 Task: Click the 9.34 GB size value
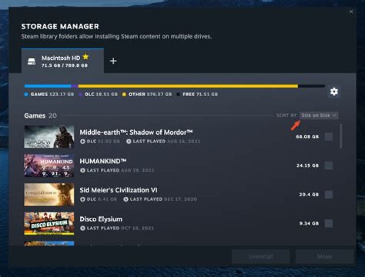(309, 223)
